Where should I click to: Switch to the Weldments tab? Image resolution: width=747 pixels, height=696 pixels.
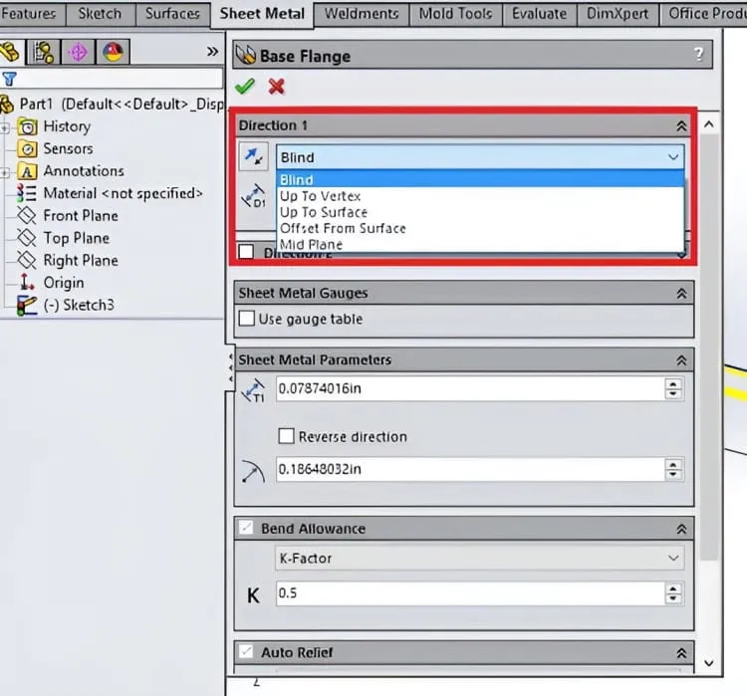[362, 13]
